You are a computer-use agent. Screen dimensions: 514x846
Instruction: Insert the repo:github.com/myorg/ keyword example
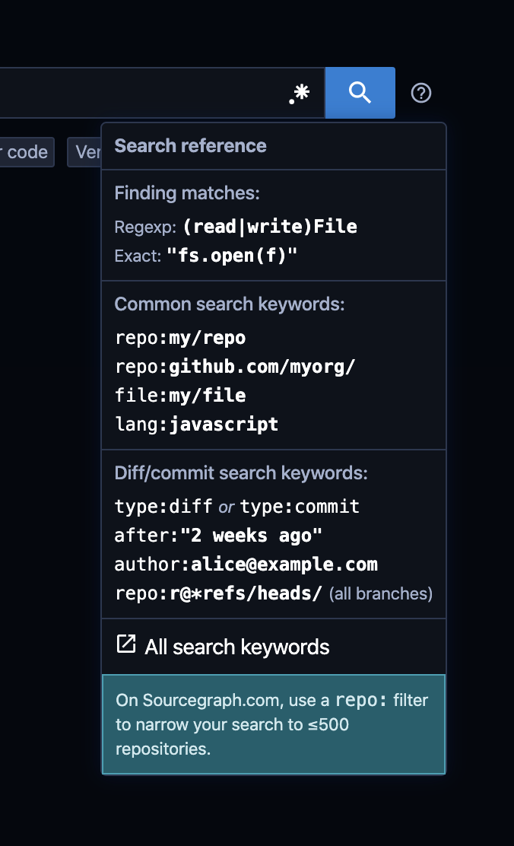(235, 367)
